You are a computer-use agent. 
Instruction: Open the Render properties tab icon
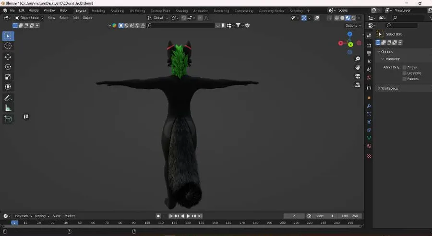[x=369, y=46]
